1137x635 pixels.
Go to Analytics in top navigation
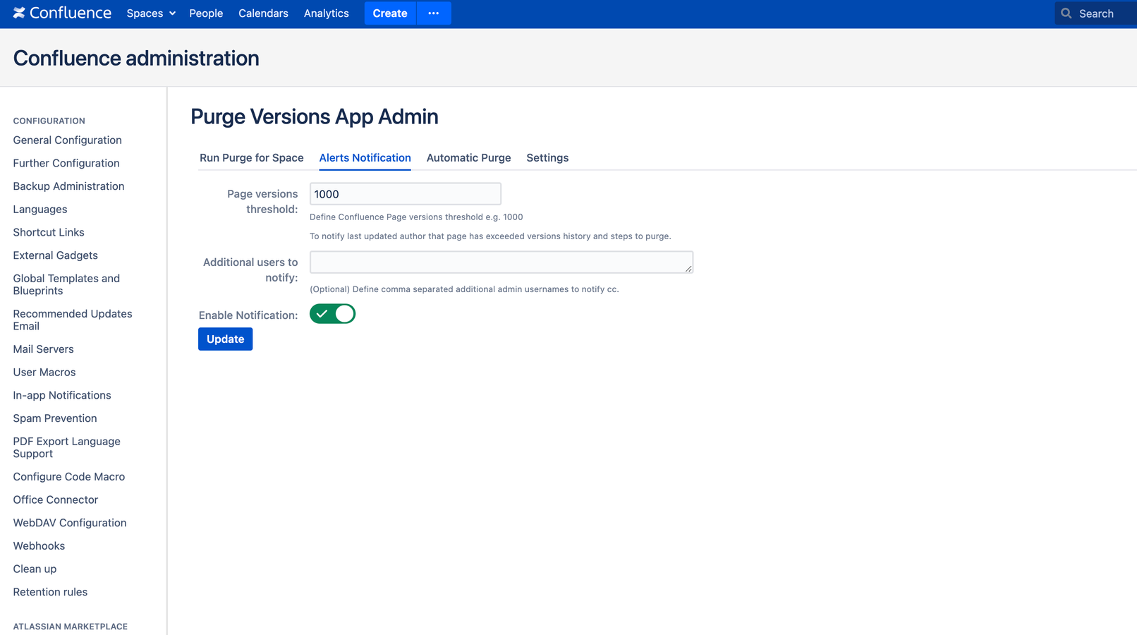pos(326,13)
